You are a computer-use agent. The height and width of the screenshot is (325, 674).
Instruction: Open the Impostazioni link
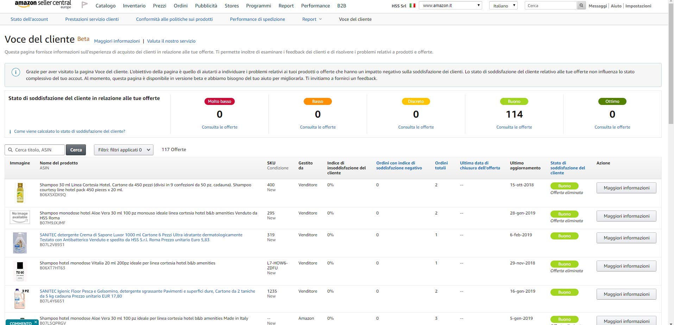click(x=638, y=6)
